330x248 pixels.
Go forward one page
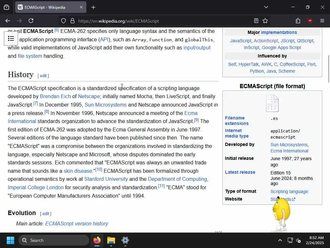19,21
